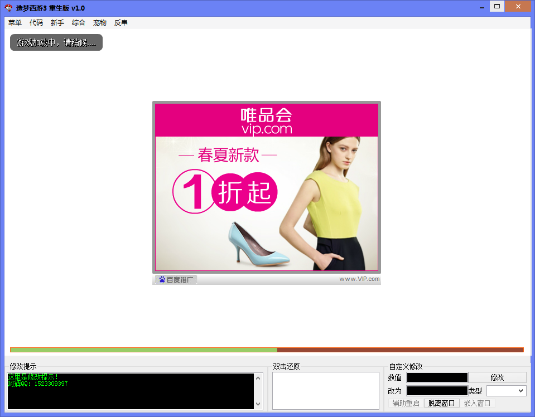Screen dimensions: 535x417
Task: Open the 菜单 menu
Action: [15, 23]
